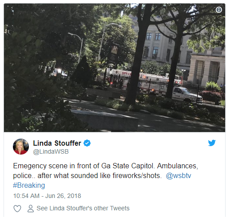The width and height of the screenshot is (230, 217).
Task: See Linda Stouffer's other Tweets
Action: coord(83,208)
